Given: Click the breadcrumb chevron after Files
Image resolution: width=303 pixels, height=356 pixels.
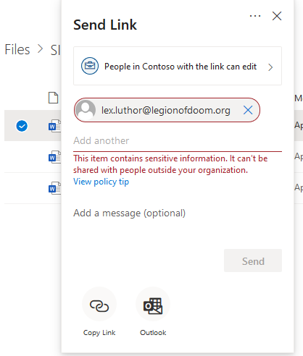Looking at the screenshot, I should [x=40, y=49].
